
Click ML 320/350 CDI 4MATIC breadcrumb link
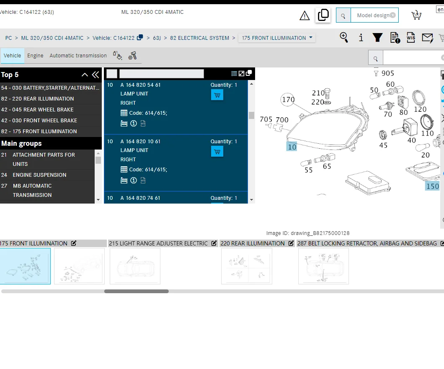(x=52, y=38)
